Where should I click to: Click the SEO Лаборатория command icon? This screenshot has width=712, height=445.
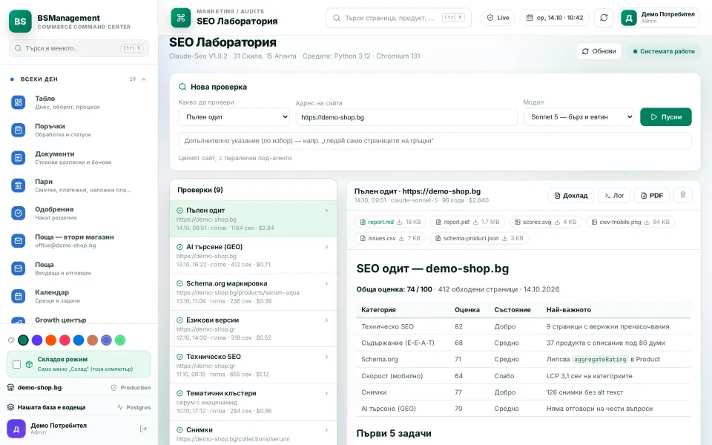(181, 18)
